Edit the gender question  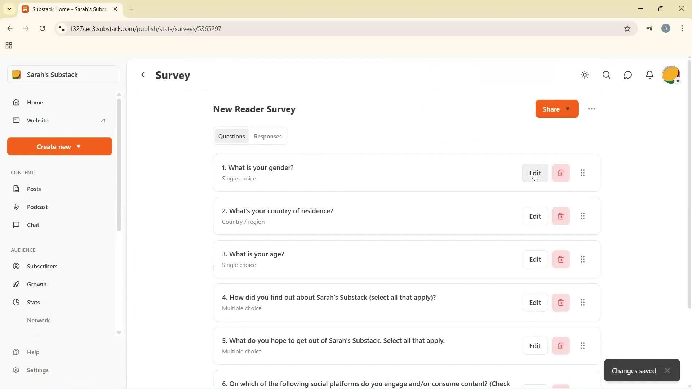[536, 173]
